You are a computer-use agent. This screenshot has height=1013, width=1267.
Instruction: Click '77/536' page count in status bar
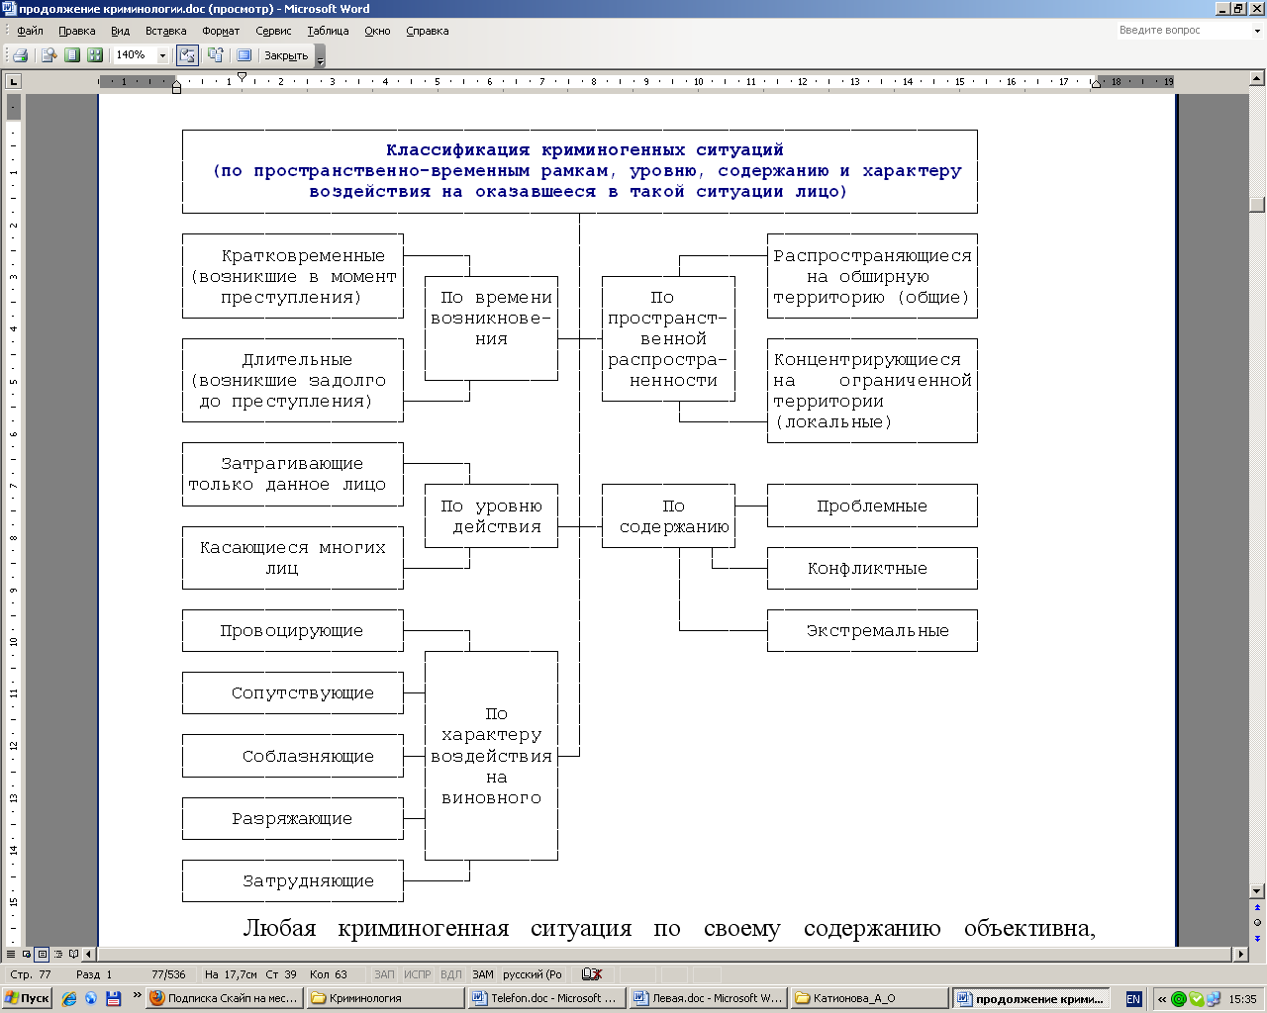[168, 974]
